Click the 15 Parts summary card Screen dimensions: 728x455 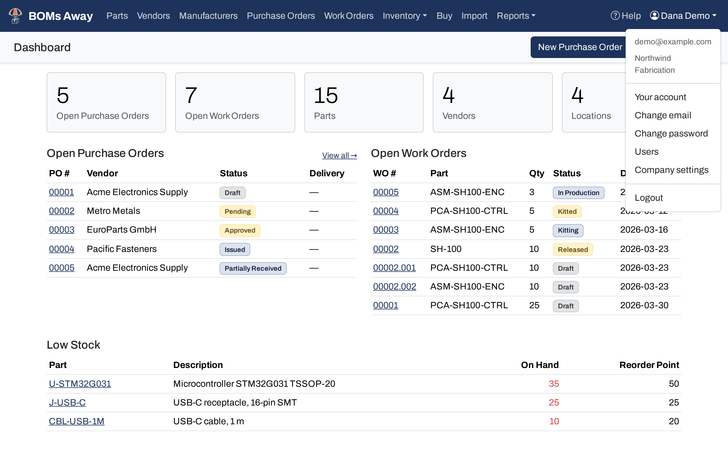(x=364, y=102)
